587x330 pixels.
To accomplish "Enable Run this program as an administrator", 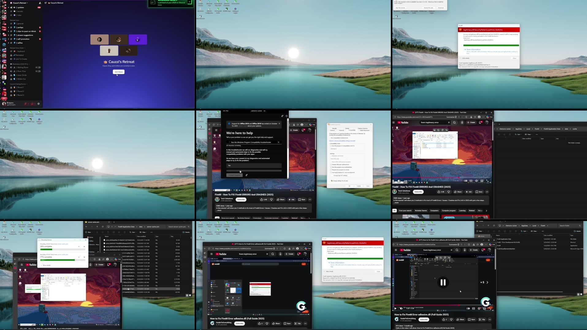I will (x=331, y=167).
